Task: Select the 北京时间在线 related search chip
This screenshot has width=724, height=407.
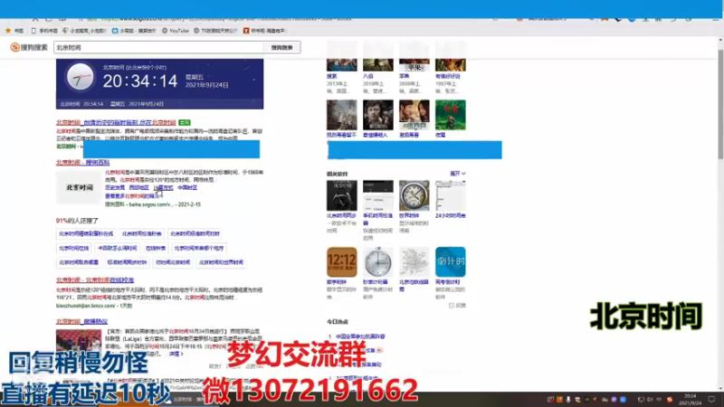Action: (73, 248)
